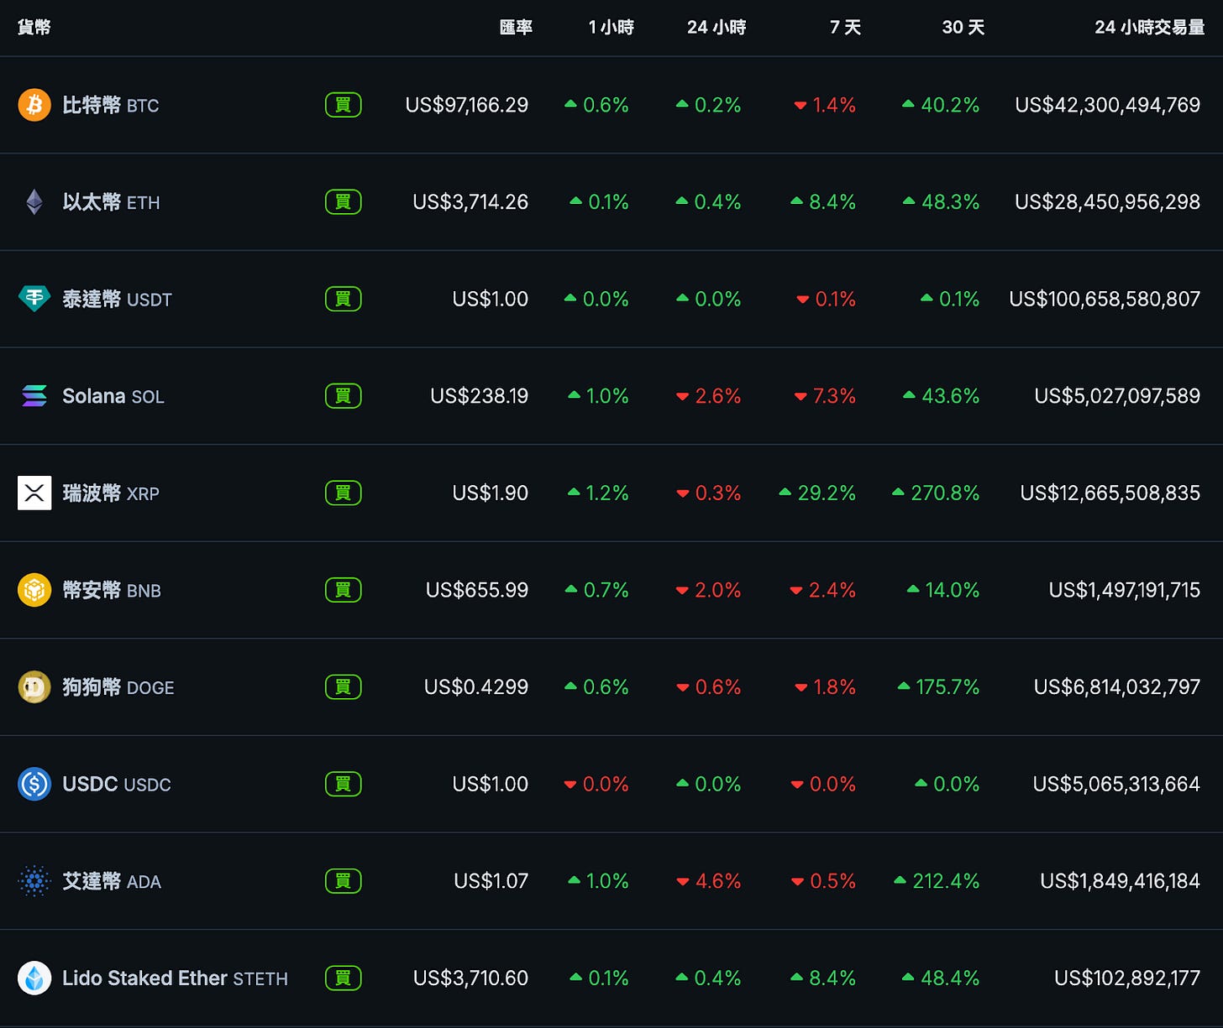The height and width of the screenshot is (1028, 1223).
Task: Select the price US$3,714.26
Action: [x=470, y=202]
